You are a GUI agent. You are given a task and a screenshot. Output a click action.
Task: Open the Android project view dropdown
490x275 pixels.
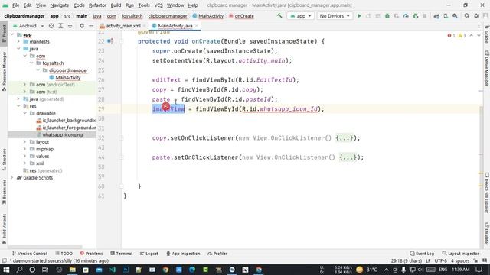(x=28, y=26)
